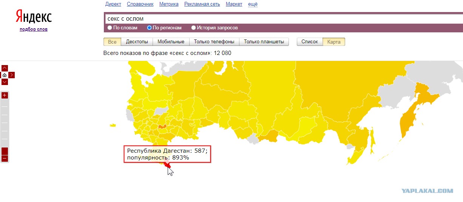Image resolution: width=463 pixels, height=202 pixels.
Task: Zoom out the map with minus button
Action: 5,159
